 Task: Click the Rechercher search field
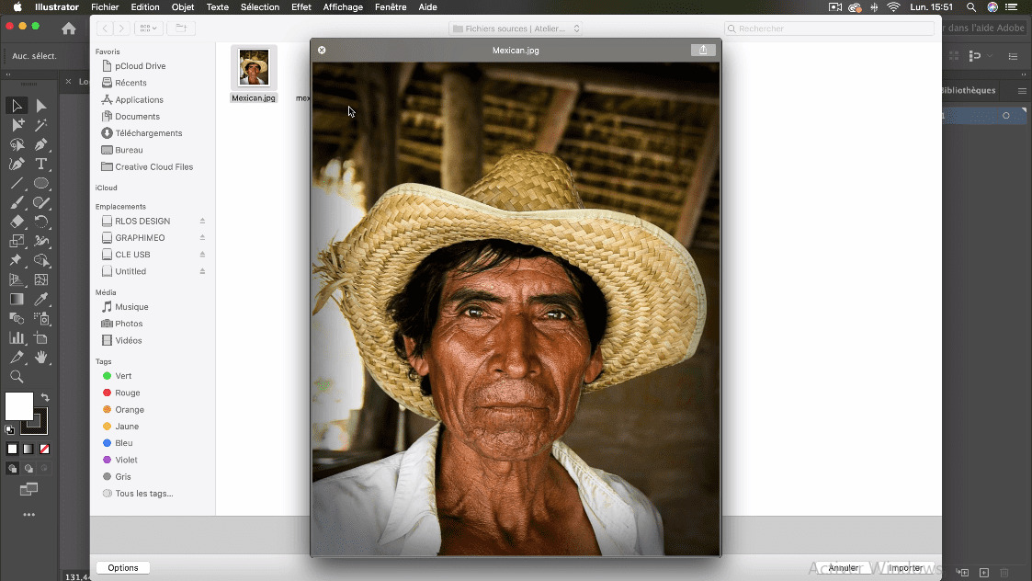pyautogui.click(x=829, y=28)
